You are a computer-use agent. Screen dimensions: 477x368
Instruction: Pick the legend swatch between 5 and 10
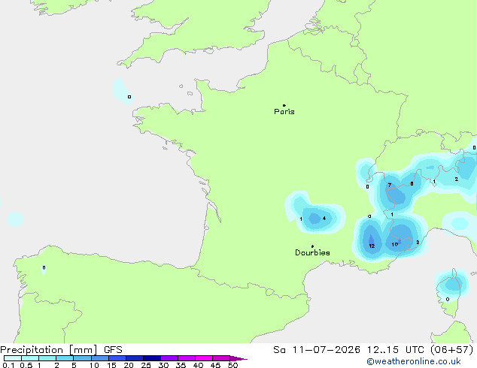82,358
